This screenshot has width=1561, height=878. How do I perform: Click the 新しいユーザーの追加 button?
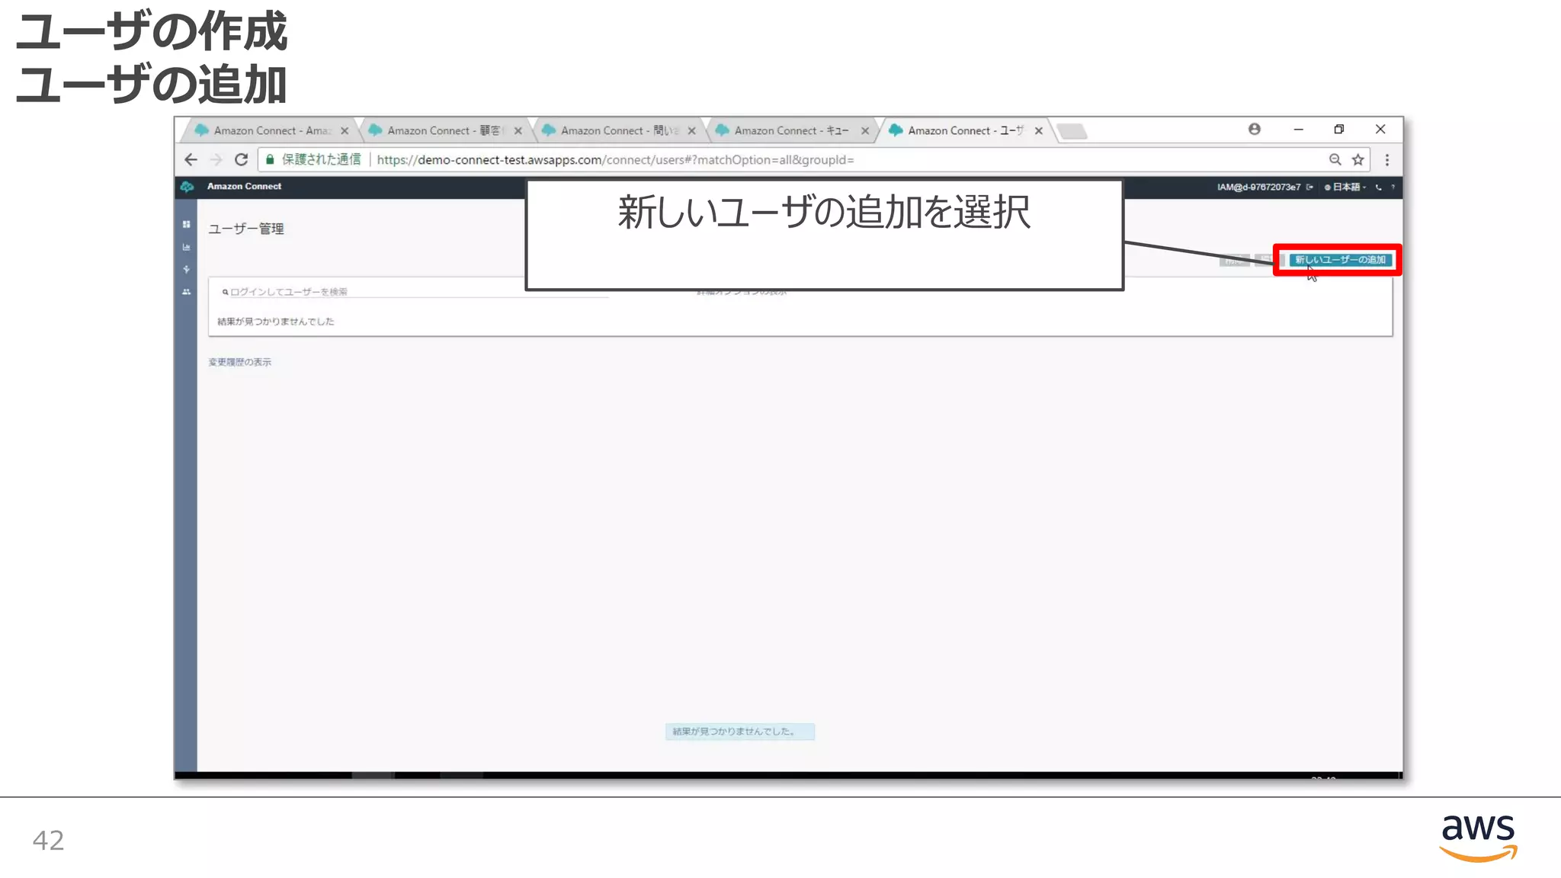coord(1340,260)
